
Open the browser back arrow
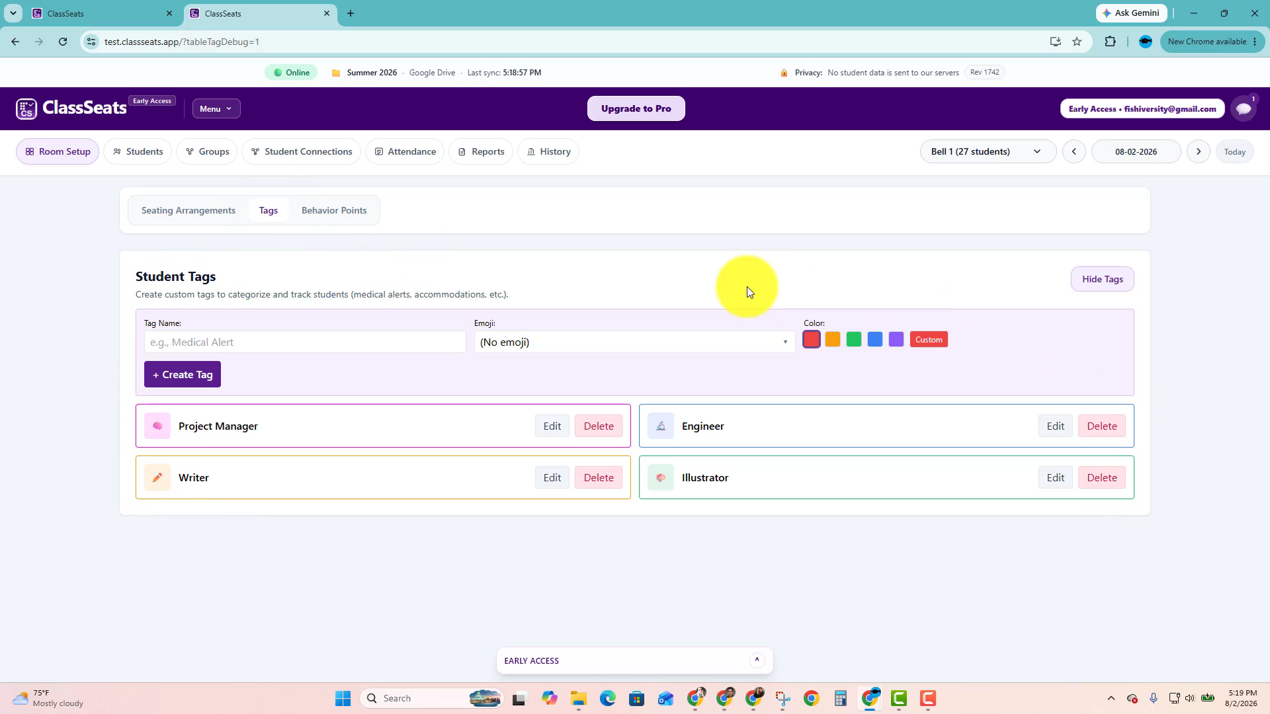tap(15, 42)
